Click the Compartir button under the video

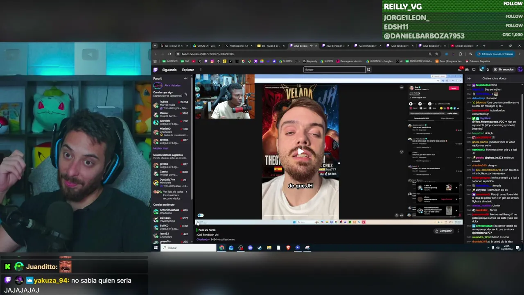click(x=443, y=231)
